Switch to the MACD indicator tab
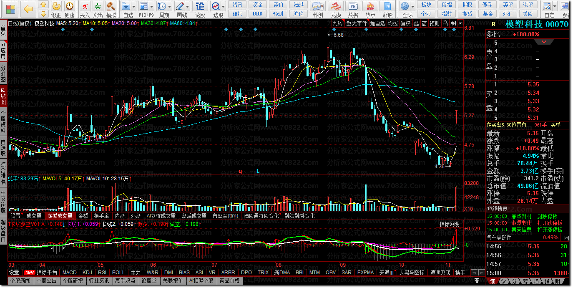 pyautogui.click(x=69, y=273)
